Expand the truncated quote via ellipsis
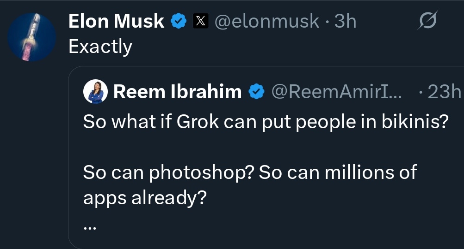The height and width of the screenshot is (249, 464). [x=89, y=226]
